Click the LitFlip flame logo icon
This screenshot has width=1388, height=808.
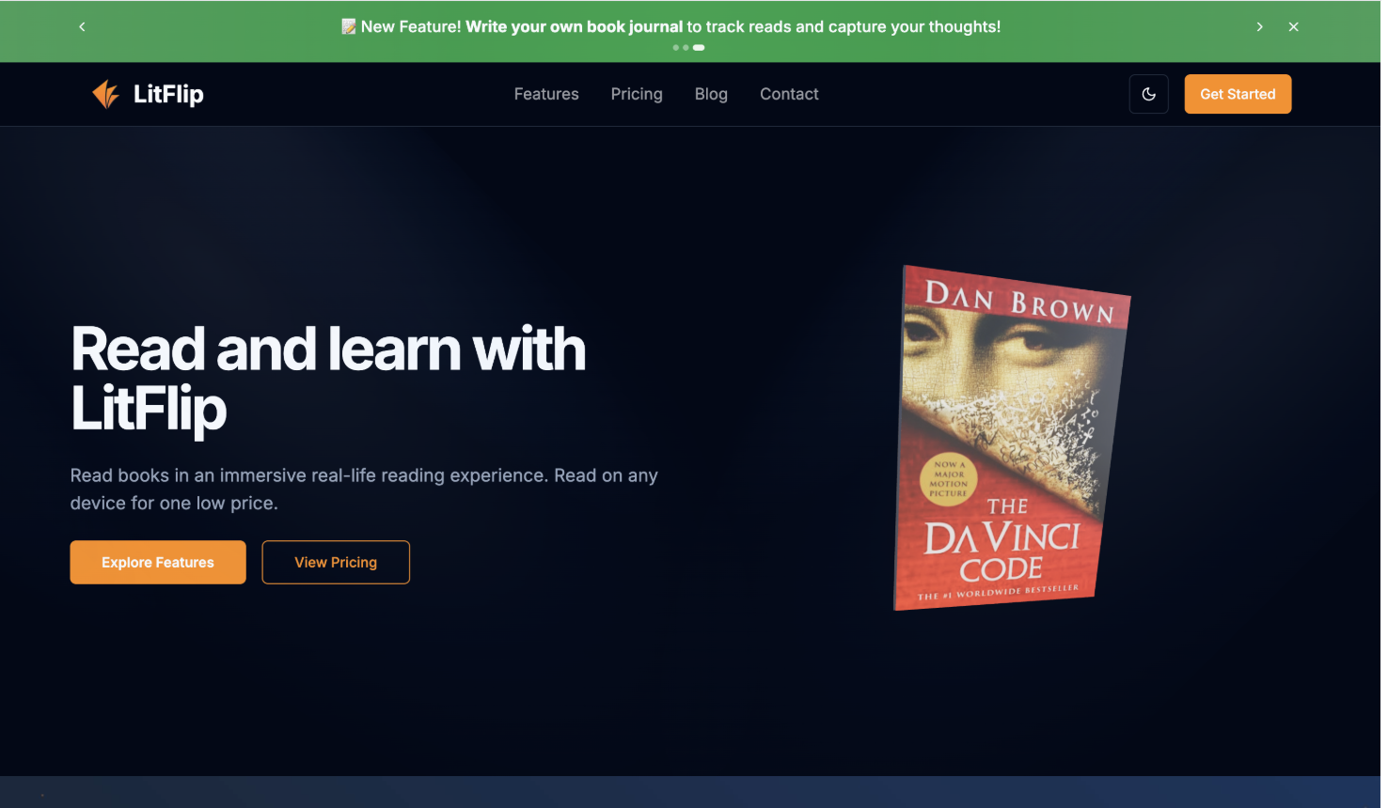tap(106, 94)
